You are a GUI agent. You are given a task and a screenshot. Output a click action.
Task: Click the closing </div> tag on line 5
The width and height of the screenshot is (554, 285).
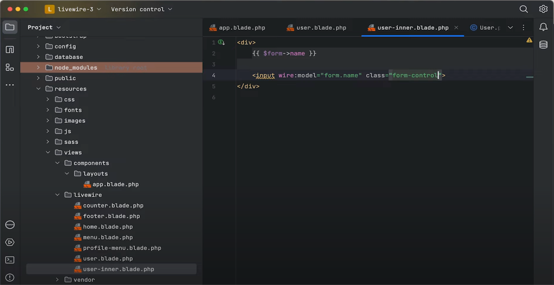tap(248, 86)
